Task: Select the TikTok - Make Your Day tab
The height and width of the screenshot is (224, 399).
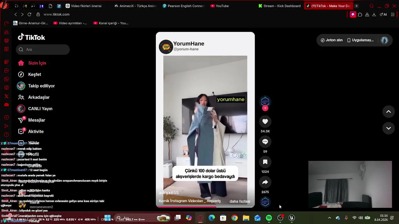Action: tap(328, 6)
